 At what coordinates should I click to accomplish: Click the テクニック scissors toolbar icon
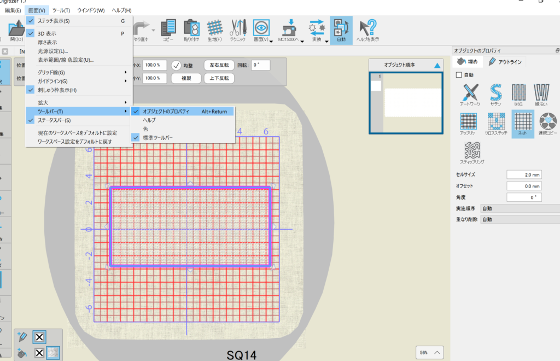pos(238,30)
